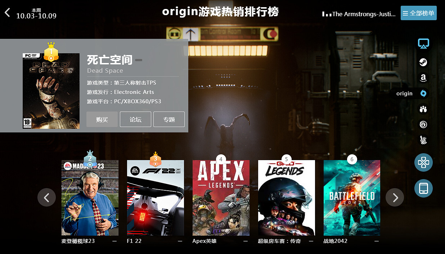Go to previous week with the back chevron
The height and width of the screenshot is (254, 445).
(x=7, y=12)
